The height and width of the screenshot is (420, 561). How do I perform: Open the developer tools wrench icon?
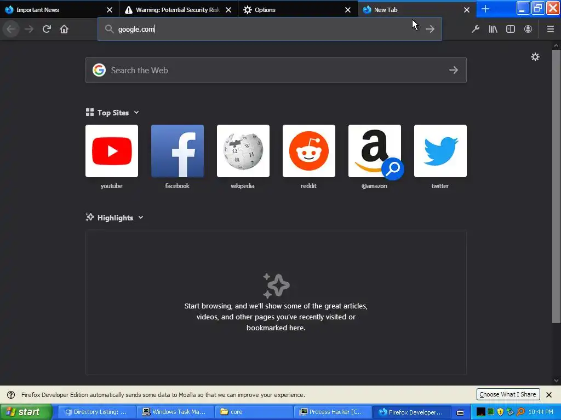[476, 29]
